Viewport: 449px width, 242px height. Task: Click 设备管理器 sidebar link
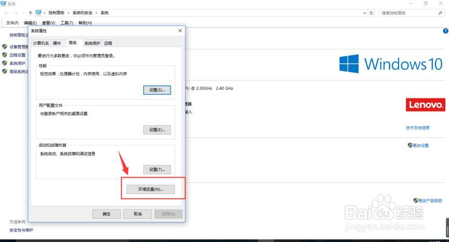point(18,47)
